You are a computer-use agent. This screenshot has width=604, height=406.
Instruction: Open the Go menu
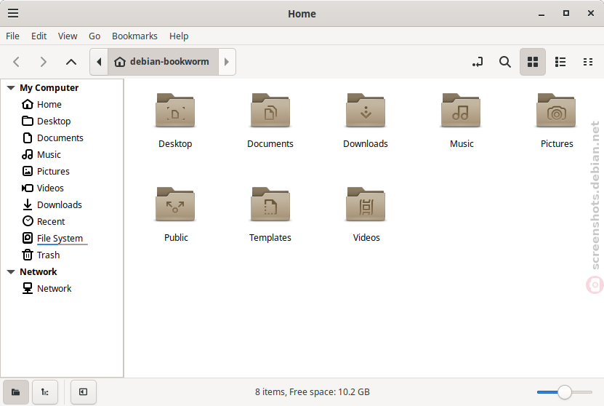point(94,36)
